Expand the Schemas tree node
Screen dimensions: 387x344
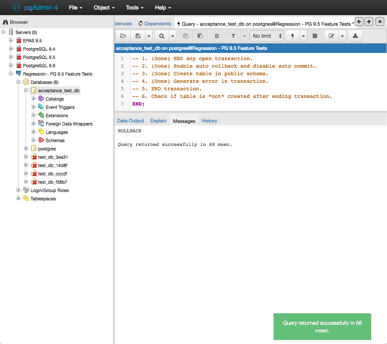pyautogui.click(x=34, y=140)
